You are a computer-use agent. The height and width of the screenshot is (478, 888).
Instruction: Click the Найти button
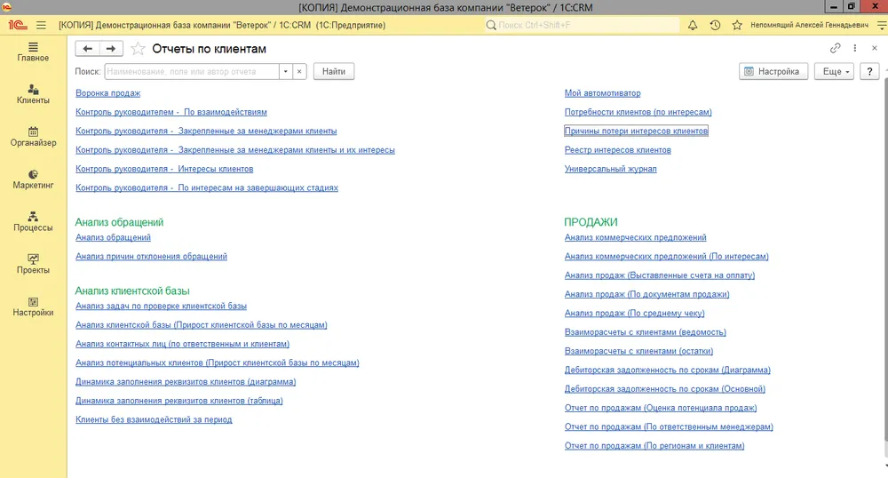(334, 71)
